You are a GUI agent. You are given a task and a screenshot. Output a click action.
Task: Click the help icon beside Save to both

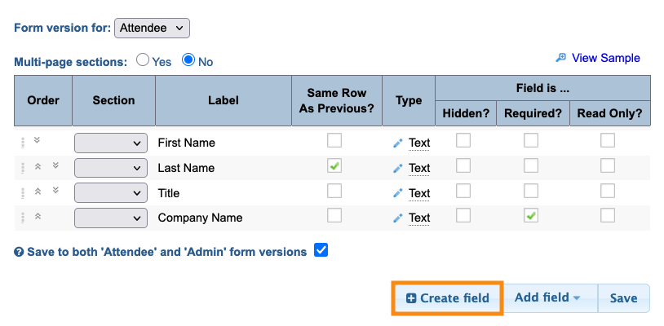(x=19, y=253)
